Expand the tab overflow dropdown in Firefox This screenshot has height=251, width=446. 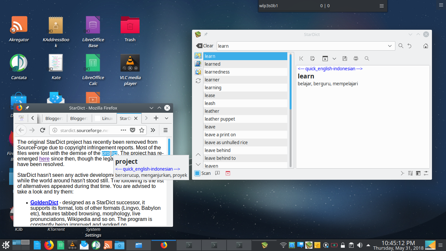[x=167, y=118]
